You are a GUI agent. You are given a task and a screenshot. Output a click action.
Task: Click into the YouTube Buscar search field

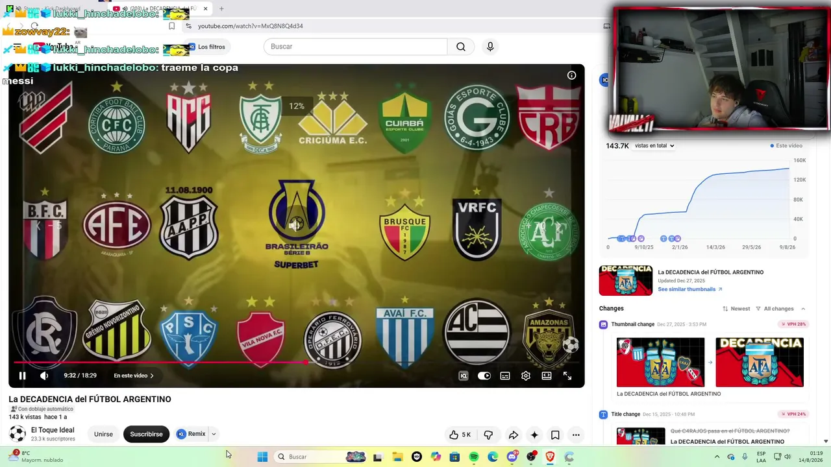pos(355,47)
